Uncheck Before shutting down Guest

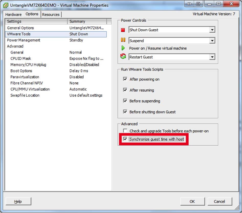125,112
